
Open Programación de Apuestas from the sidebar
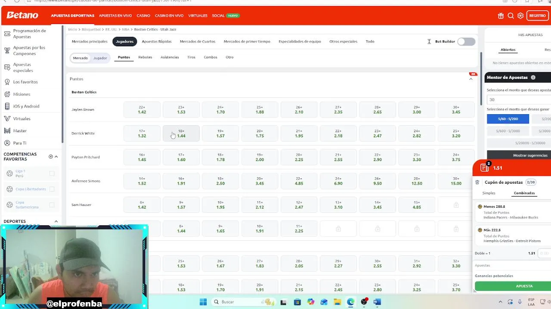point(30,33)
